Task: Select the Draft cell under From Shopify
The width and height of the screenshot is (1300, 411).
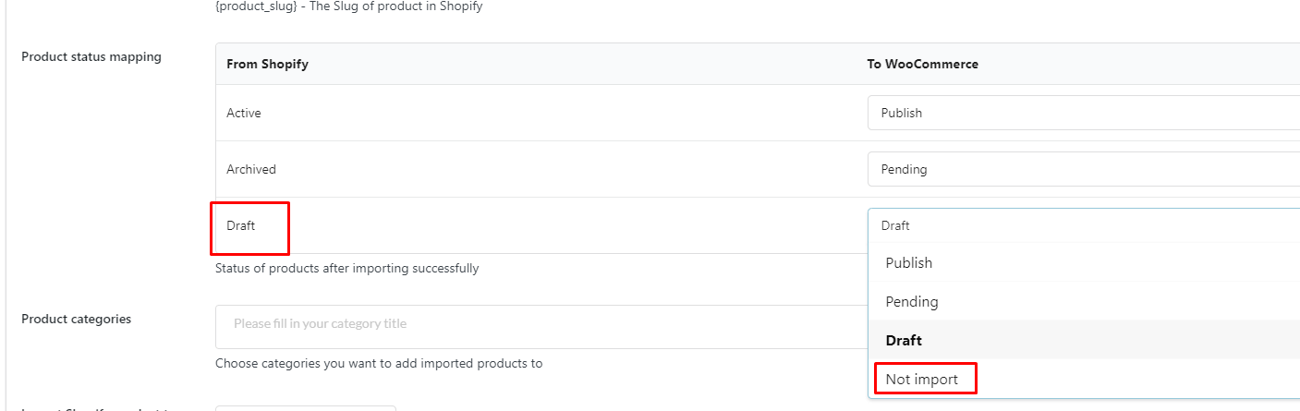Action: (x=240, y=225)
